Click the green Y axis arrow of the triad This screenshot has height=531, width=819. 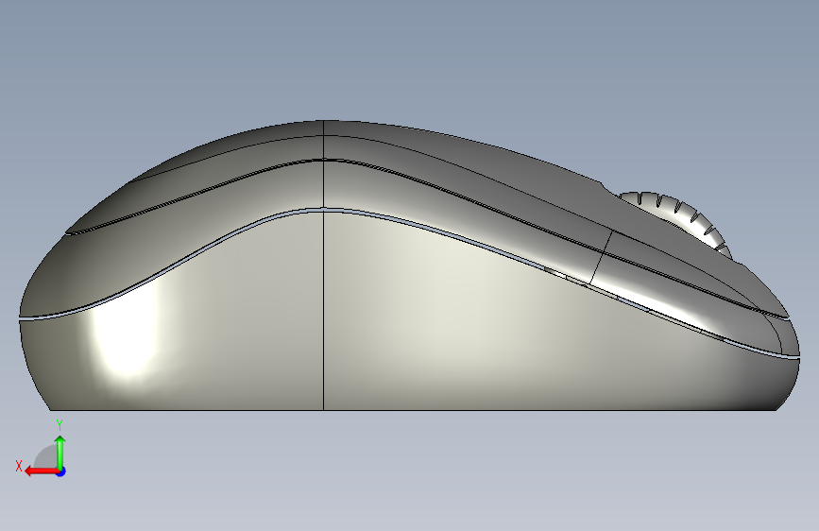60,453
